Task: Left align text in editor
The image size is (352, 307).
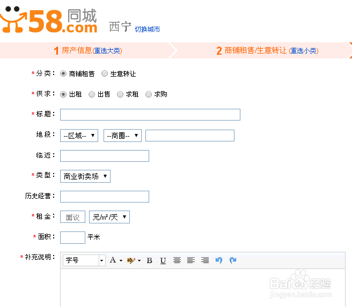Action: click(191, 260)
